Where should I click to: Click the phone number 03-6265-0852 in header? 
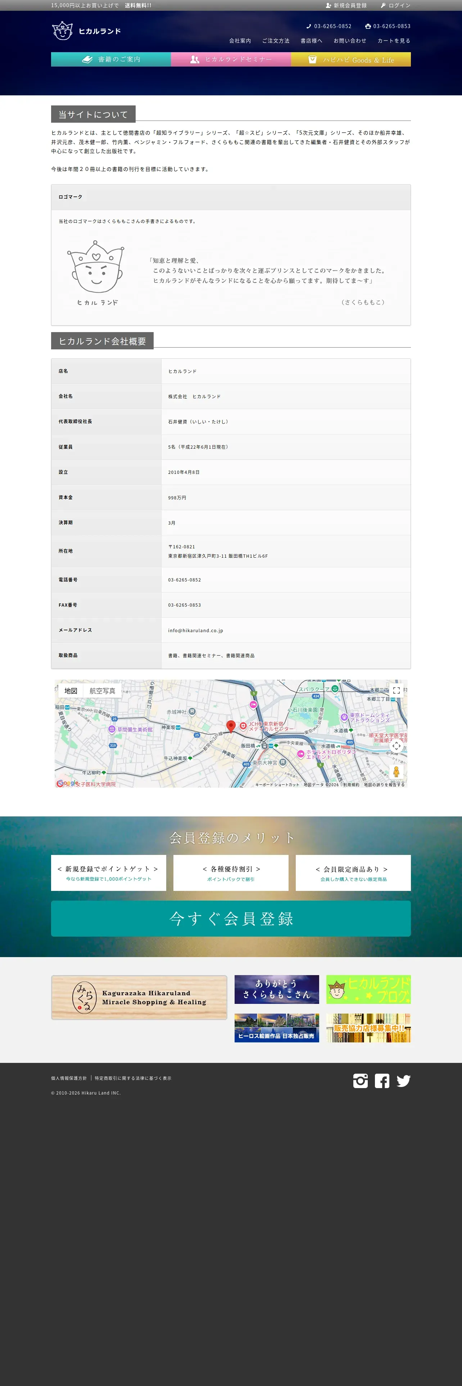coord(329,26)
